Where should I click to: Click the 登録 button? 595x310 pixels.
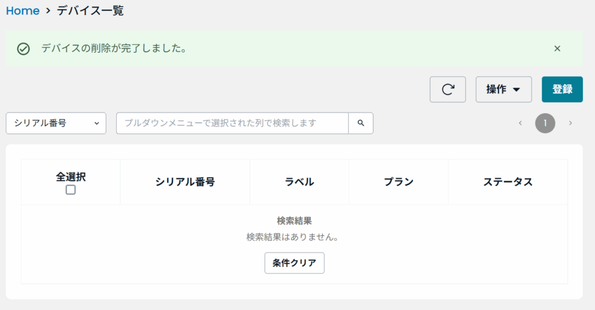click(562, 89)
